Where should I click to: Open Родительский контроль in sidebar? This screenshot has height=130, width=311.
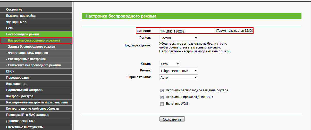point(36,90)
